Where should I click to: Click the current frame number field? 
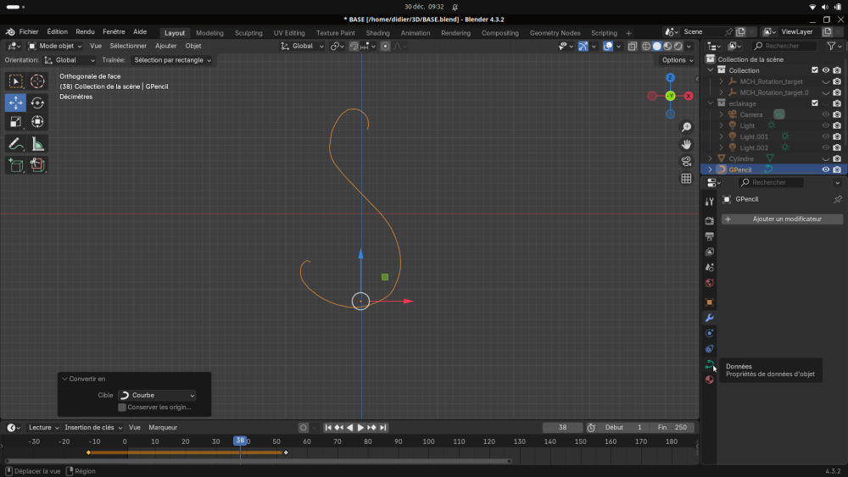pos(562,428)
